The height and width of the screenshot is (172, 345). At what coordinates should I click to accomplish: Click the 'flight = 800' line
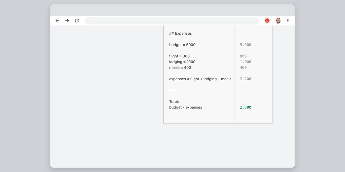179,56
